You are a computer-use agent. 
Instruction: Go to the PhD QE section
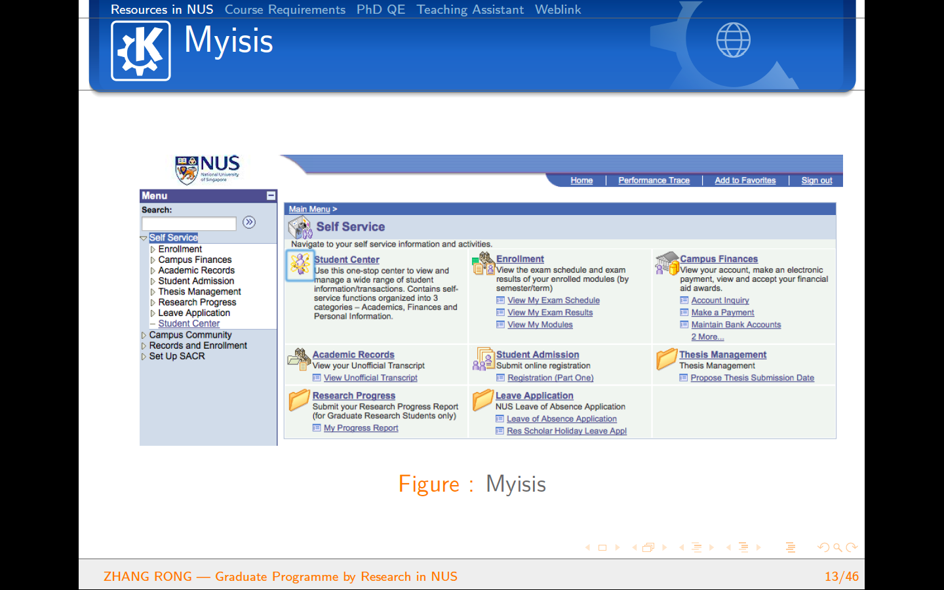[380, 10]
